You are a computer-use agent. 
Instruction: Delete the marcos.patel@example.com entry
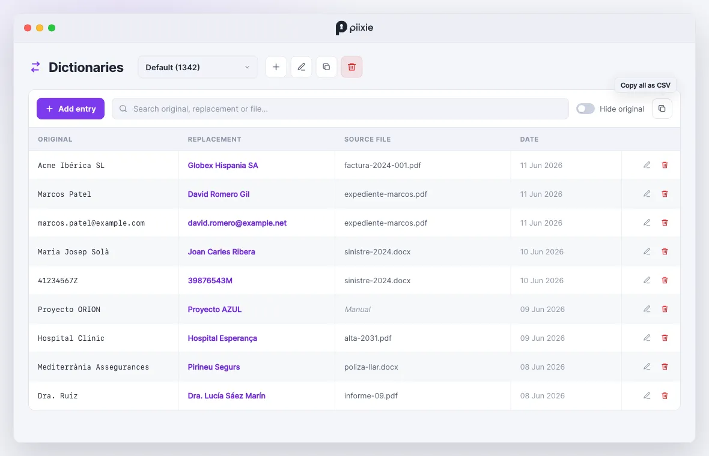coord(665,223)
